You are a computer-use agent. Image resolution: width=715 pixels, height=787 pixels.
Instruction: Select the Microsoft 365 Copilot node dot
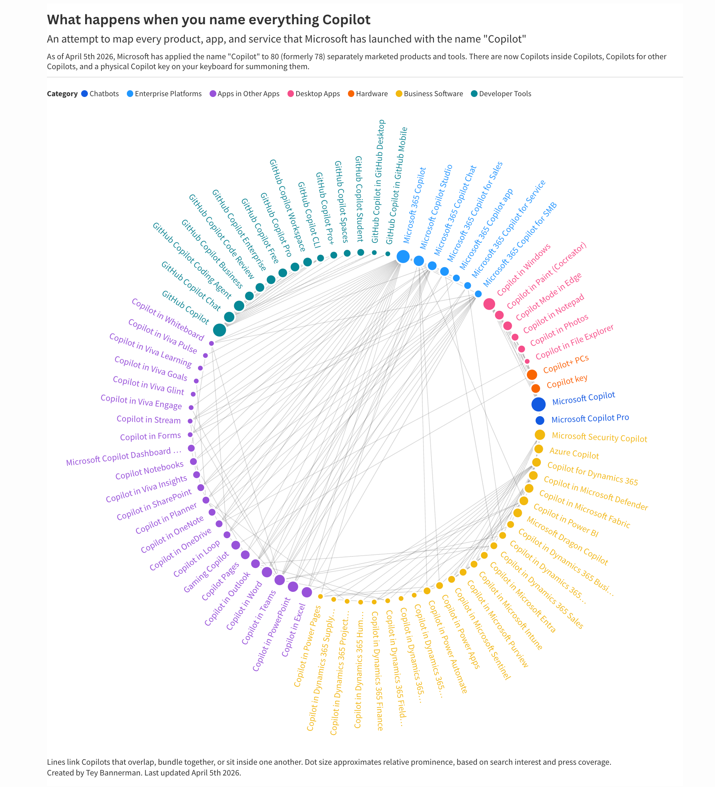click(x=403, y=257)
